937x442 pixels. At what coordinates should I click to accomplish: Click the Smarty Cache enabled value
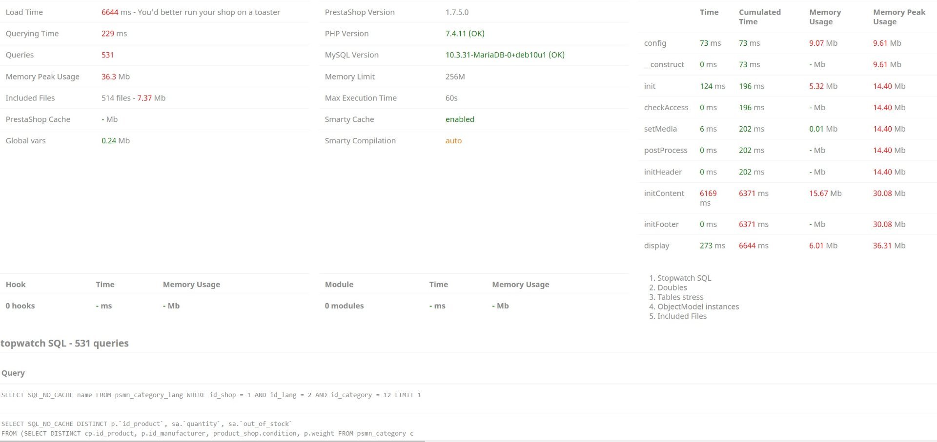pos(460,119)
